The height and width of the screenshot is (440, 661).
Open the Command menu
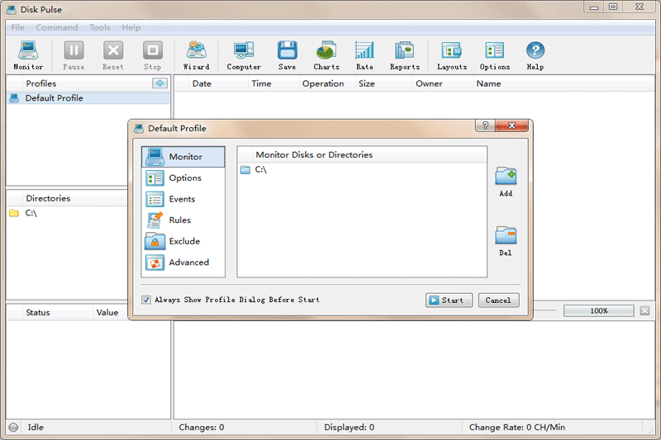57,27
